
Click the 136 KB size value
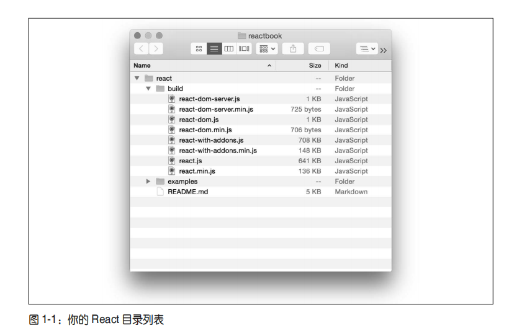pyautogui.click(x=310, y=171)
